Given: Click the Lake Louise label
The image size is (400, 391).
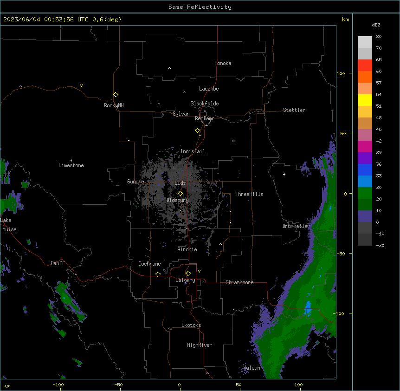Looking at the screenshot, I should tap(8, 225).
